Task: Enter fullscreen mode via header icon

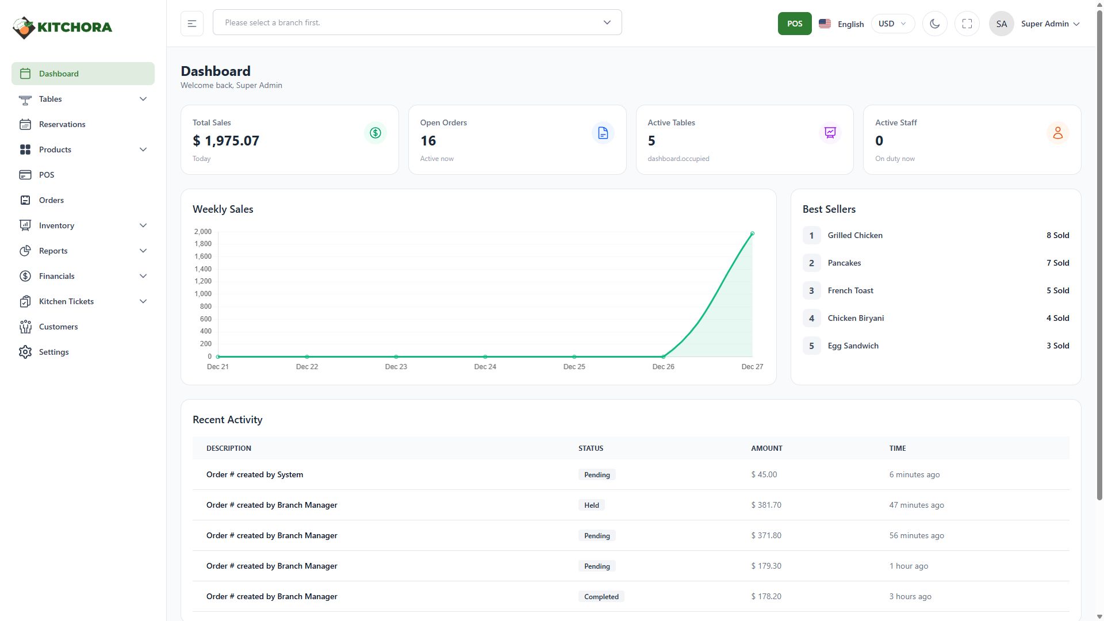Action: (967, 24)
